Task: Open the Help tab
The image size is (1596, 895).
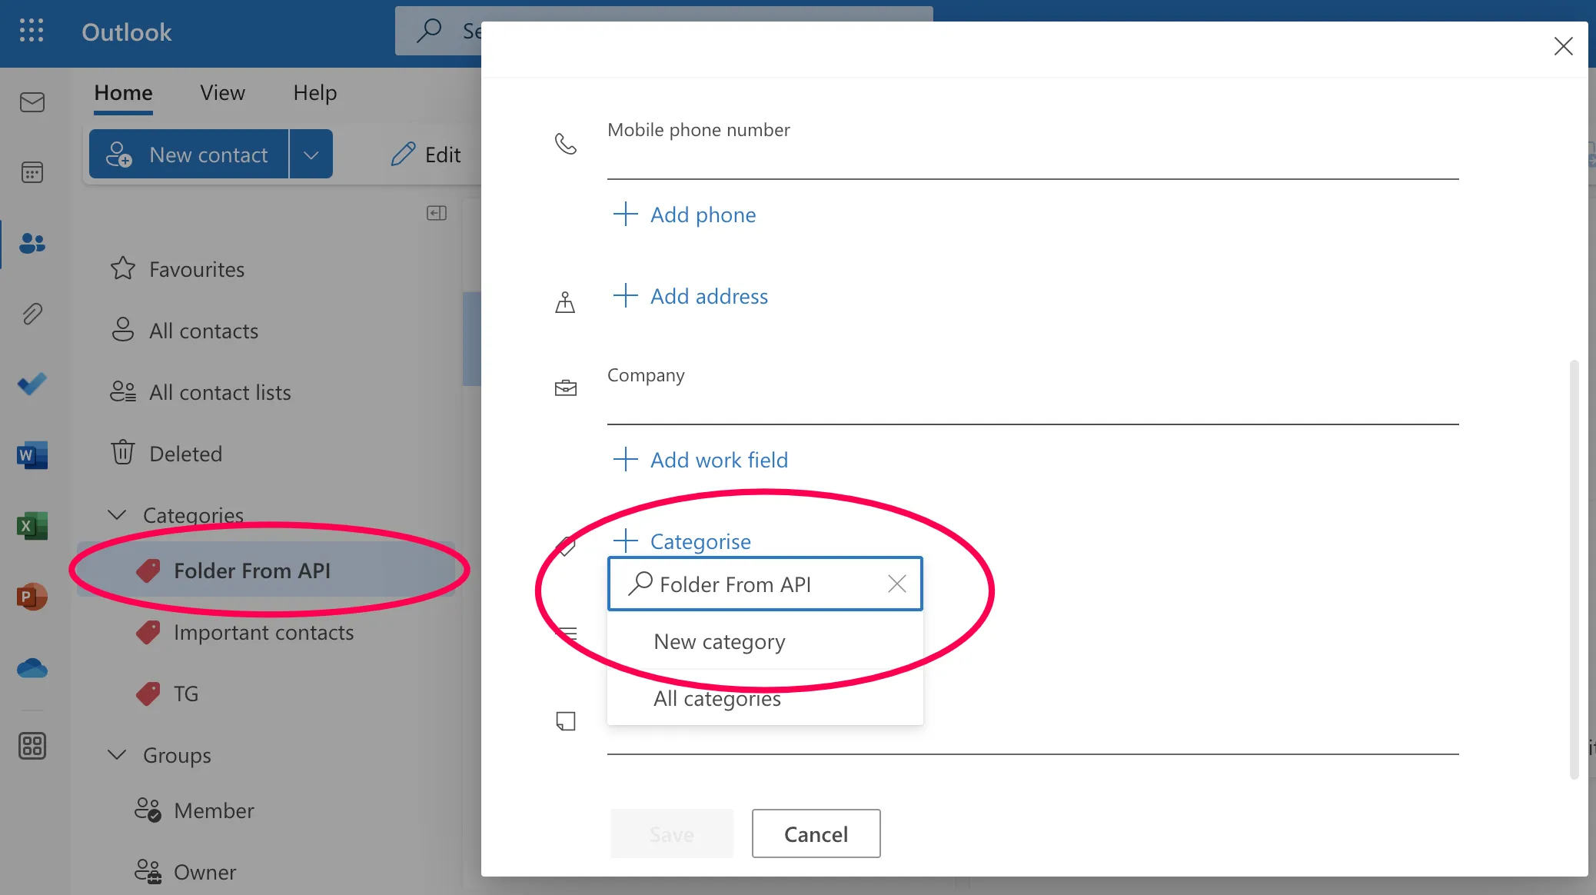Action: pos(314,93)
